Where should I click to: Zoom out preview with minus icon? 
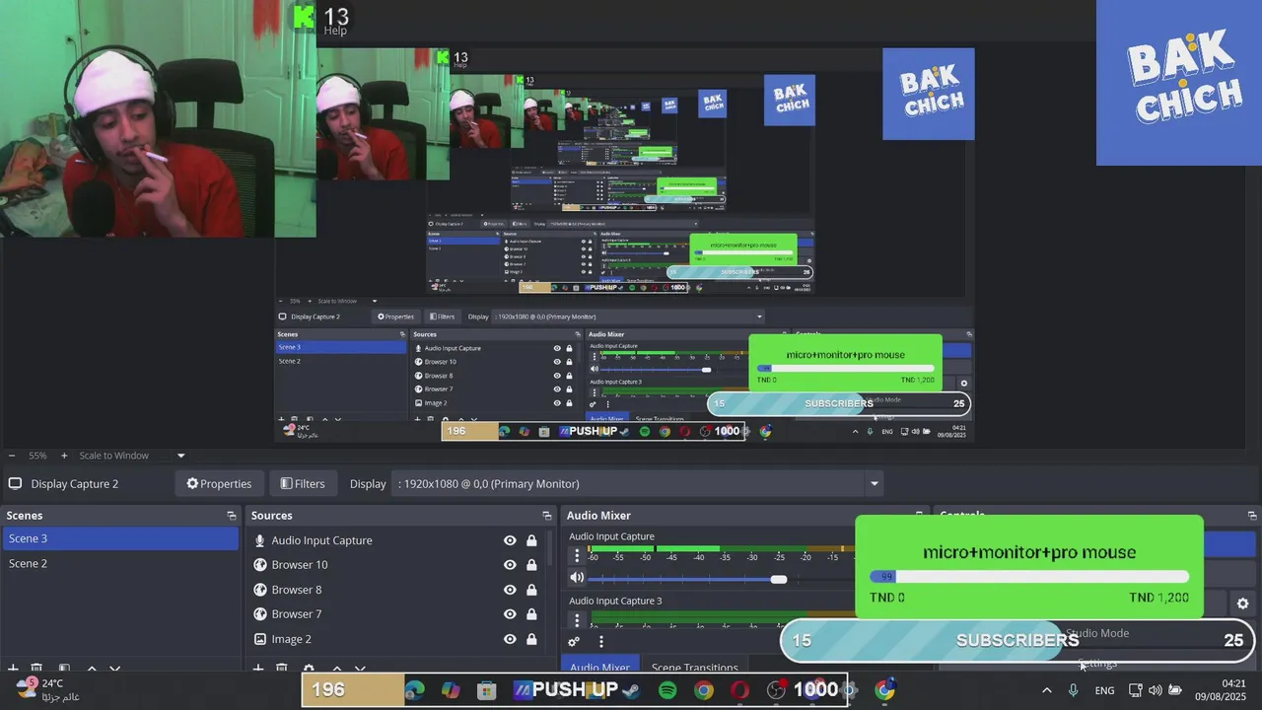[x=12, y=456]
